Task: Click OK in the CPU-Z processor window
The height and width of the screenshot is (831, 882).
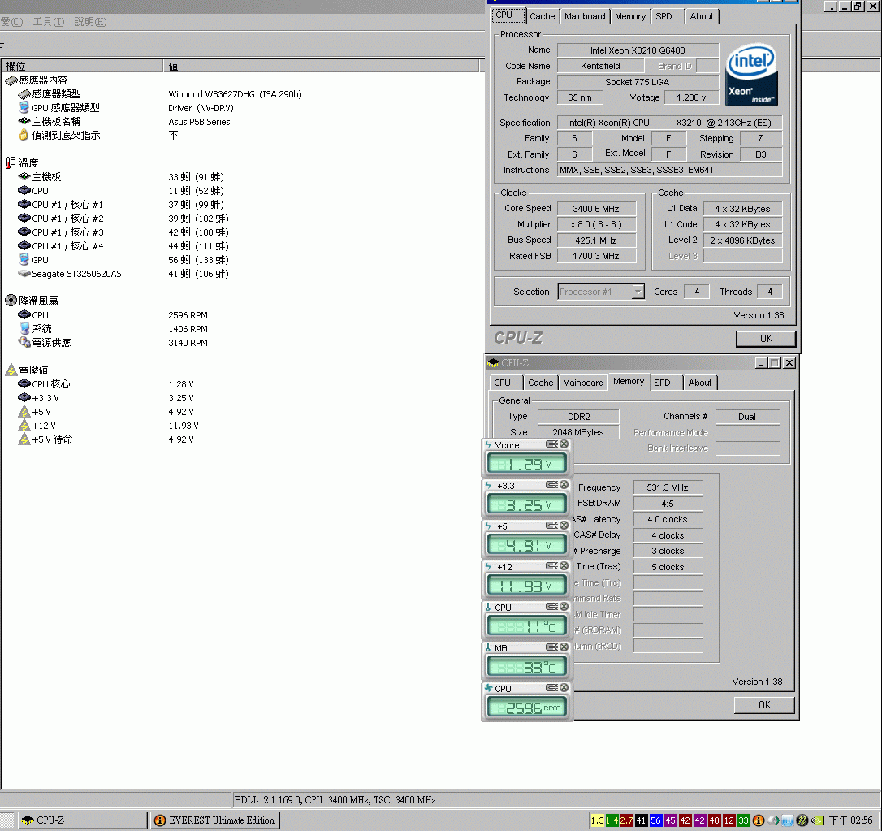Action: click(x=766, y=339)
